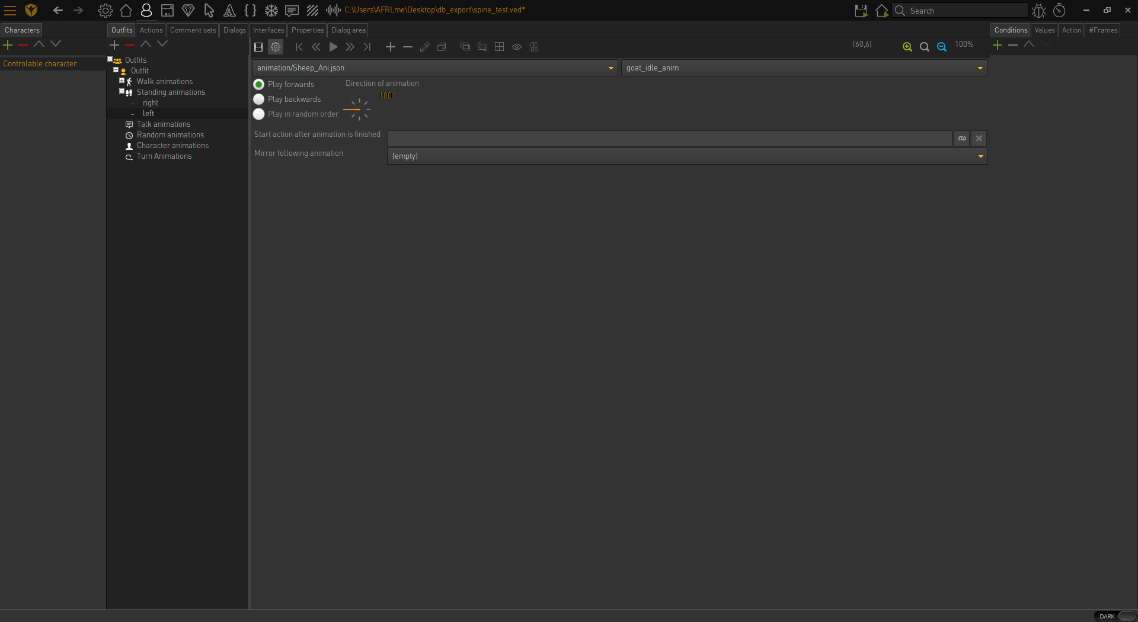
Task: Open the debug bug icon
Action: 1038,11
